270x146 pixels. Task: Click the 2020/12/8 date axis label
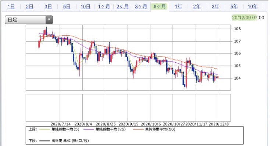[219, 124]
